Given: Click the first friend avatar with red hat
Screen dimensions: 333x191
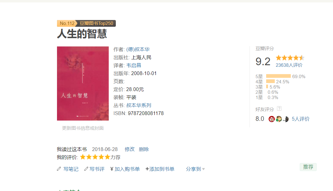Looking at the screenshot, I should tap(272, 119).
